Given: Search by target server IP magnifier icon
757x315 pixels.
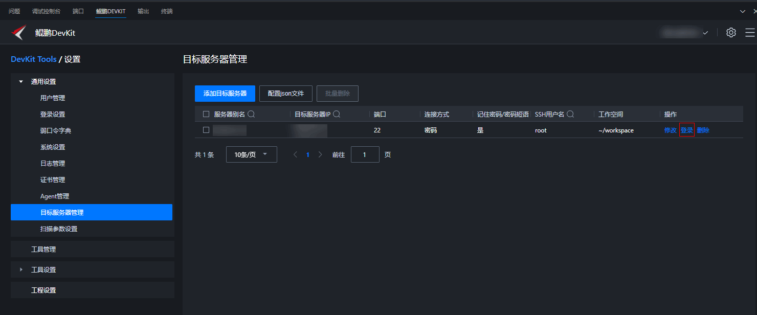Looking at the screenshot, I should click(337, 114).
